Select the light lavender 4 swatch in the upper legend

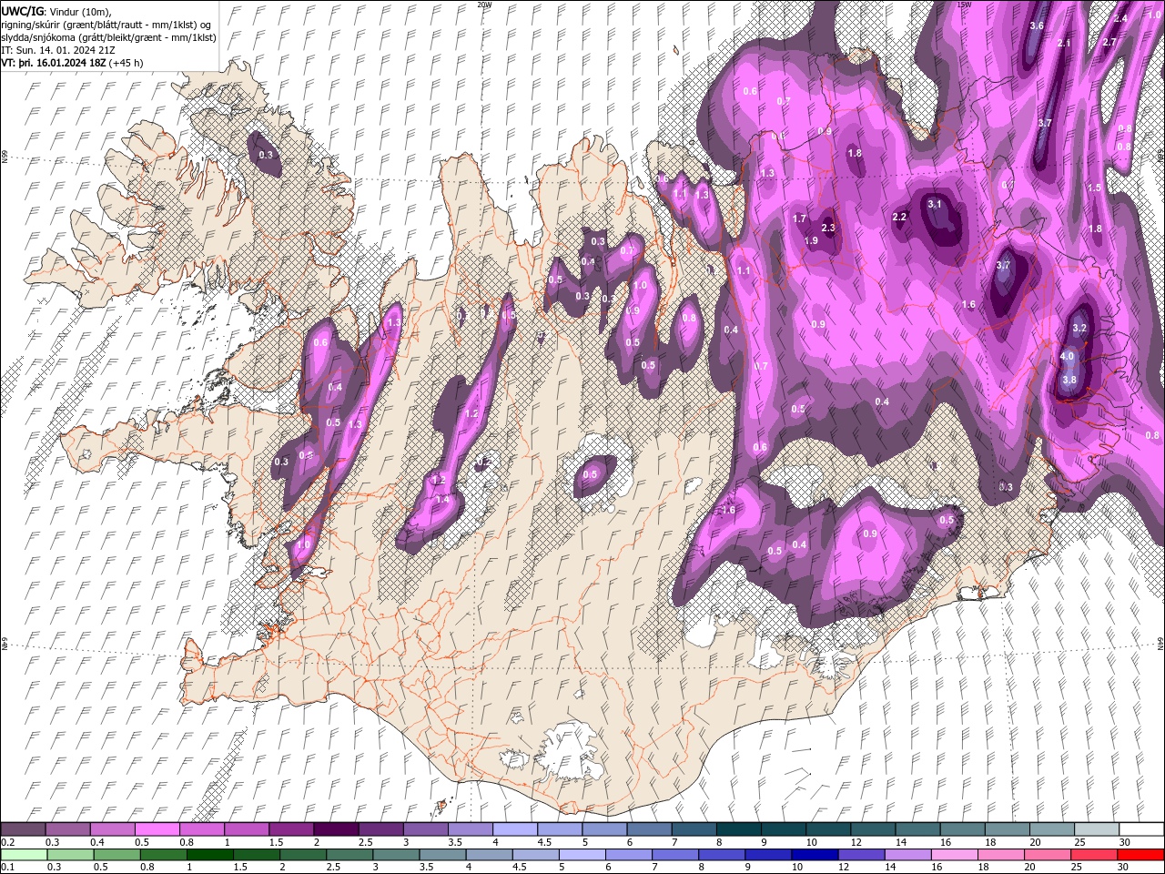coord(514,829)
